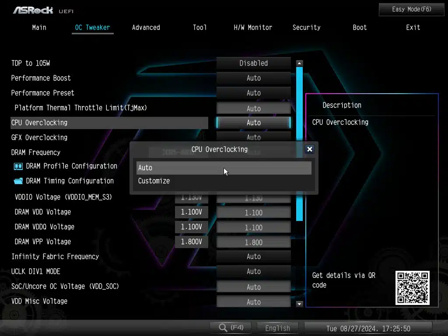Toggle TDP to 105W Disabled setting
The height and width of the screenshot is (336, 448).
[253, 63]
